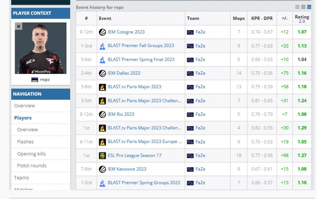Click the IEM Cologne 2023 event logo
The image size is (317, 199).
[102, 32]
